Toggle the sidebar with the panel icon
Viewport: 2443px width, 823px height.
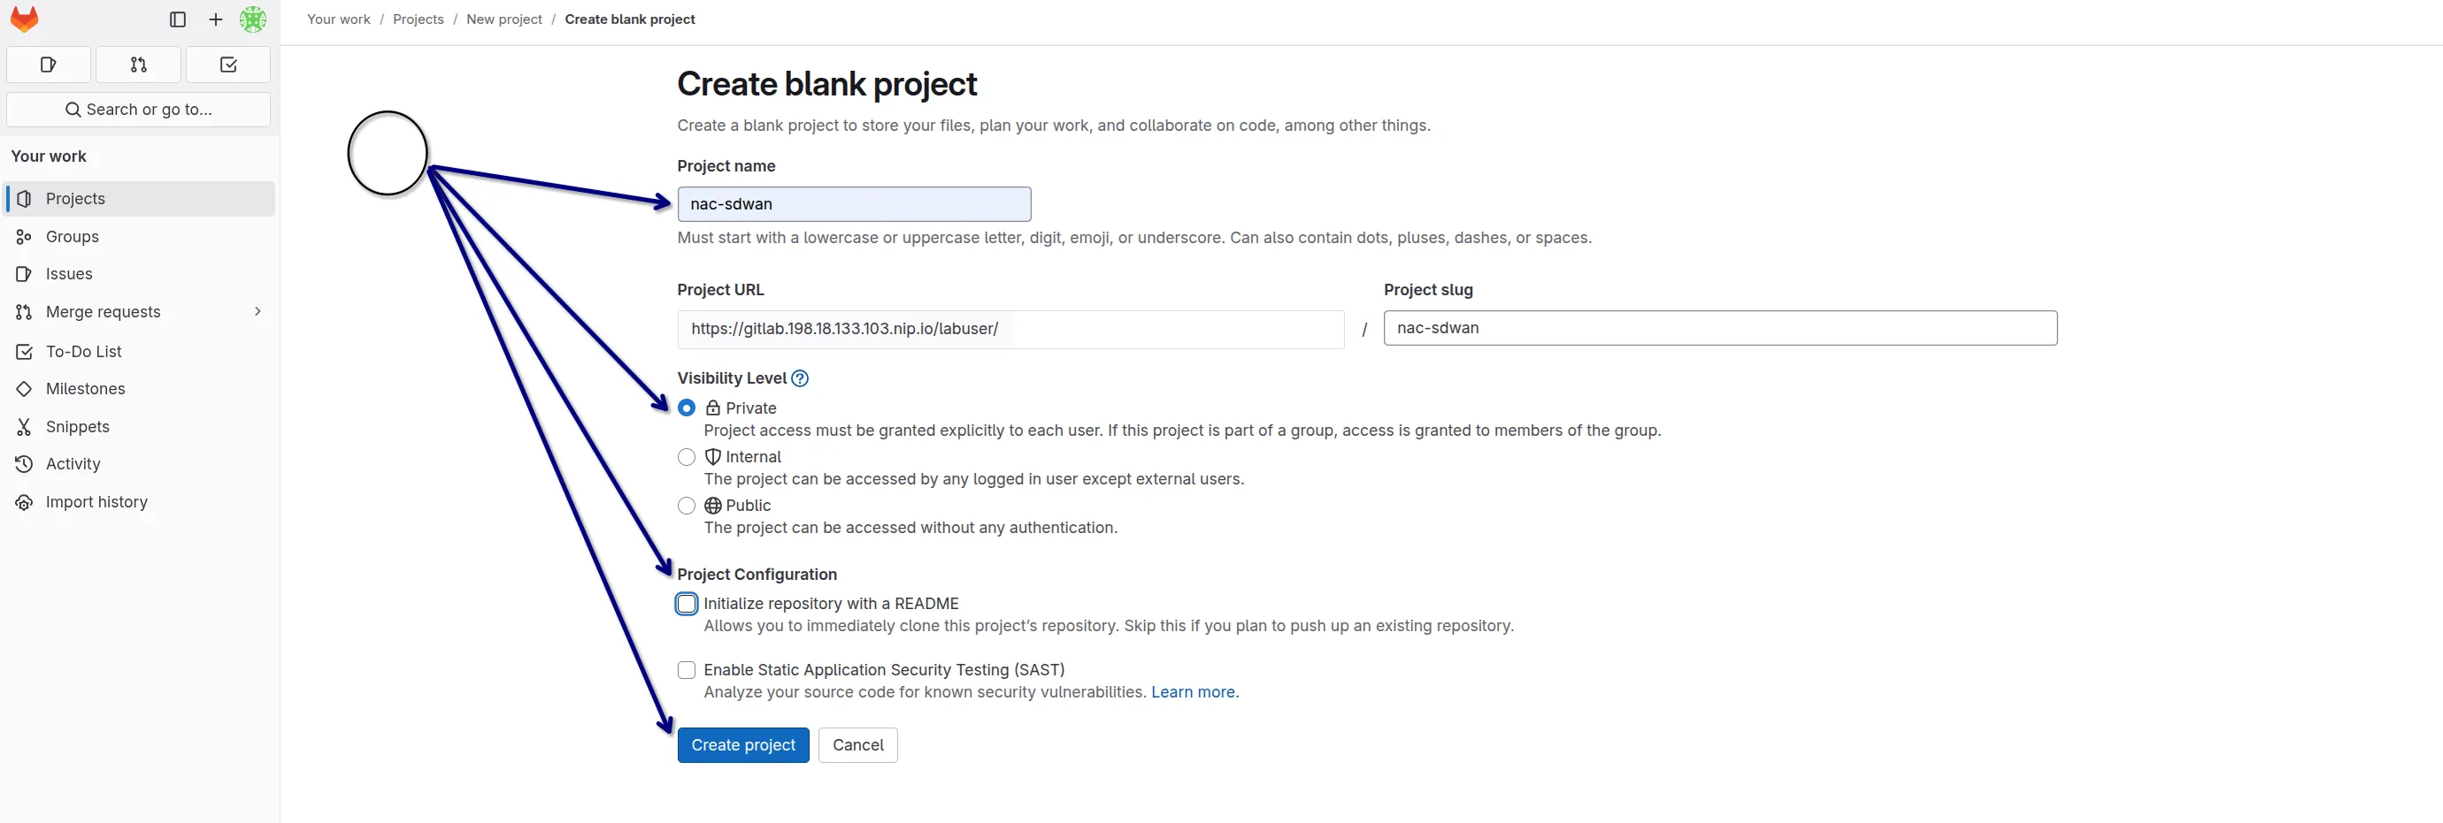[176, 19]
